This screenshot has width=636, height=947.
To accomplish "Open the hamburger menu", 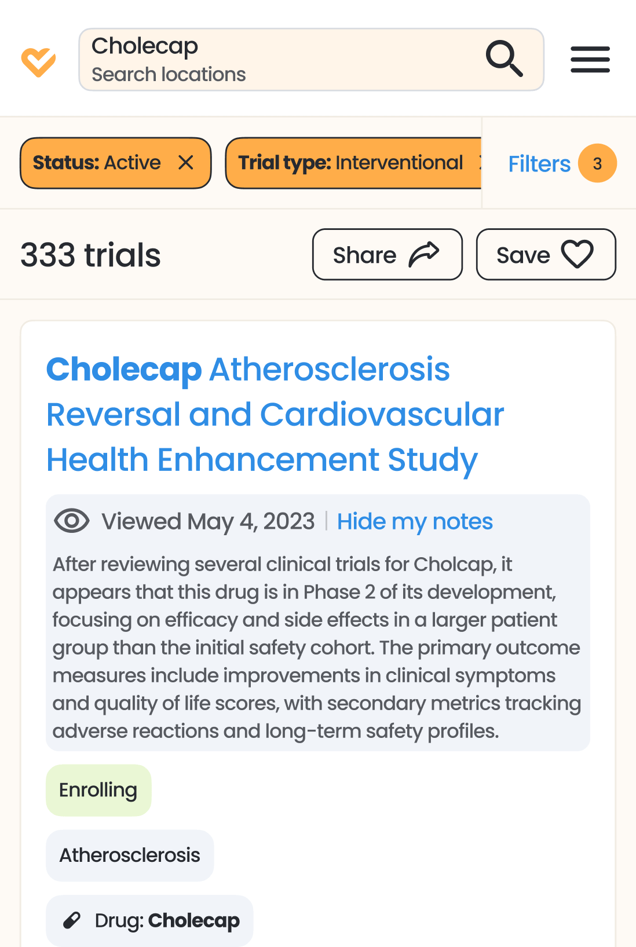I will coord(590,60).
